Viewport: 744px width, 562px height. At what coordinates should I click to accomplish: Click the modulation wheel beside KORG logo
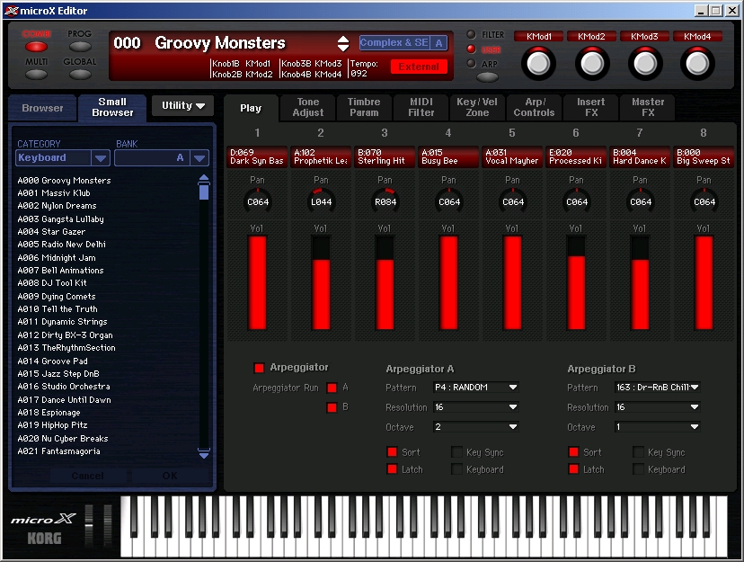point(108,525)
